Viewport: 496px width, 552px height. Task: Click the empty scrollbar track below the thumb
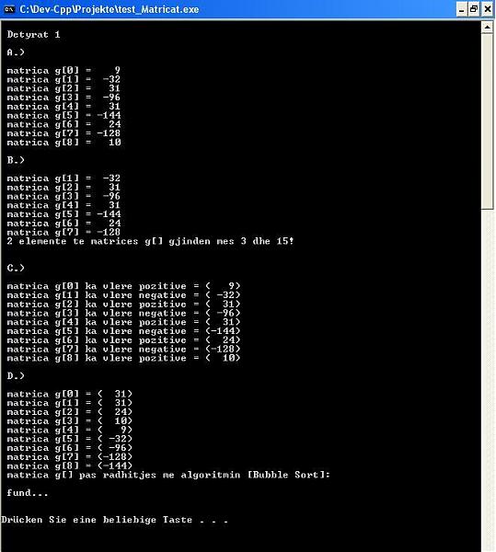coord(487,380)
